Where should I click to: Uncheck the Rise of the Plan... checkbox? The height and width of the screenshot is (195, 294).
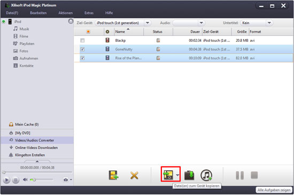tap(82, 58)
